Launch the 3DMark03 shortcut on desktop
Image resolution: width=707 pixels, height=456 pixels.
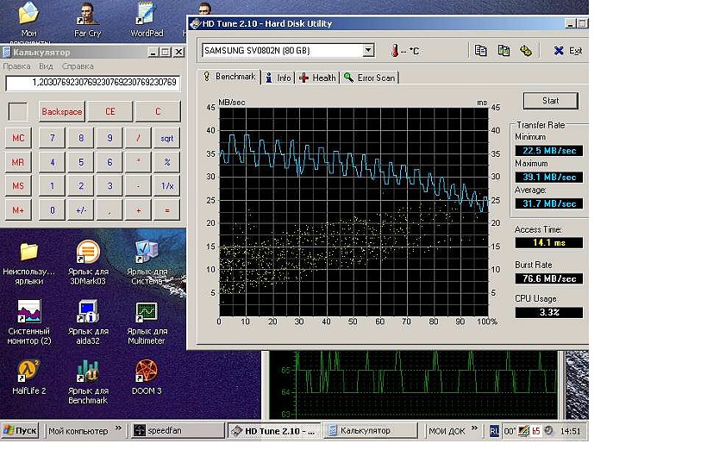88,253
